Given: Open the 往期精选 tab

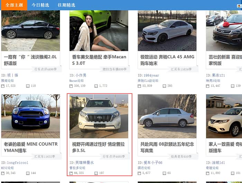Looking at the screenshot, I should [x=66, y=5].
